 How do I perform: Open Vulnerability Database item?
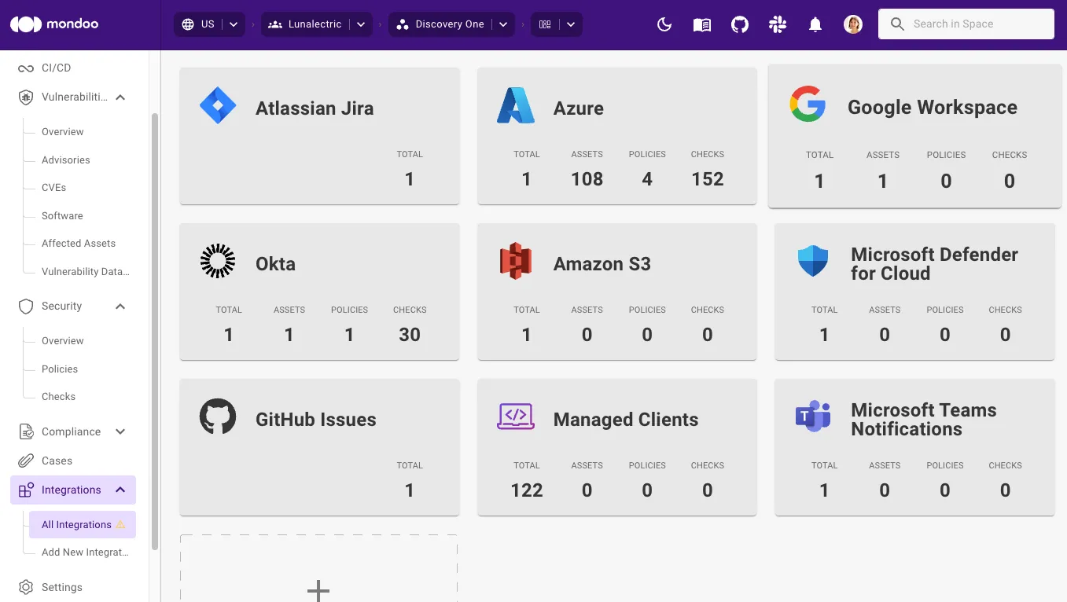click(x=86, y=272)
